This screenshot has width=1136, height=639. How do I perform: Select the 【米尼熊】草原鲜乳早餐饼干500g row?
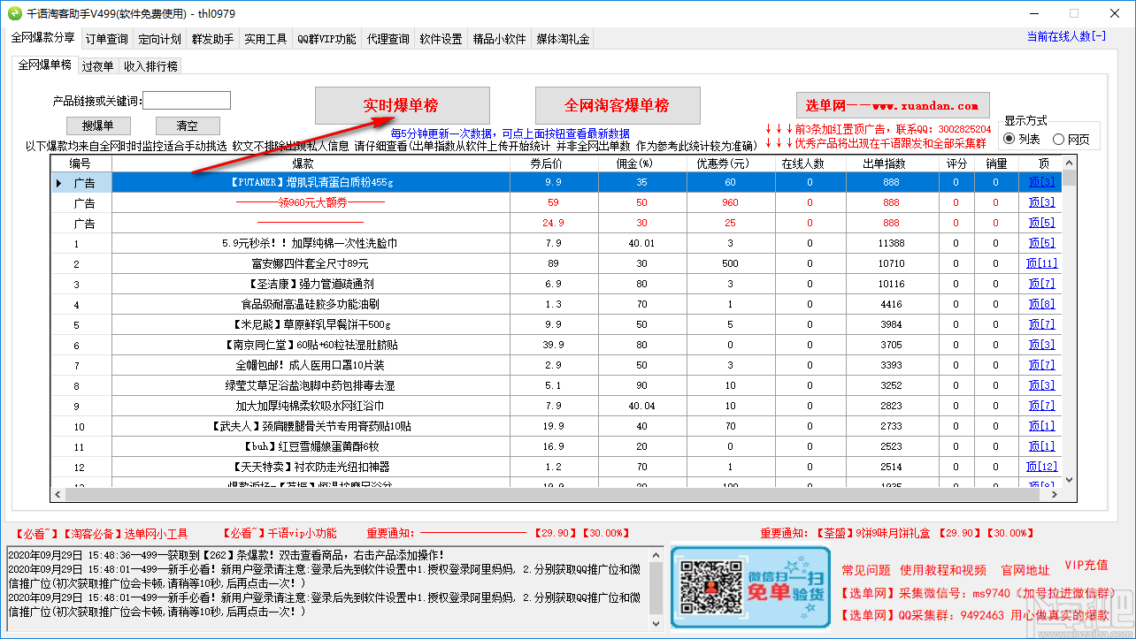click(556, 324)
